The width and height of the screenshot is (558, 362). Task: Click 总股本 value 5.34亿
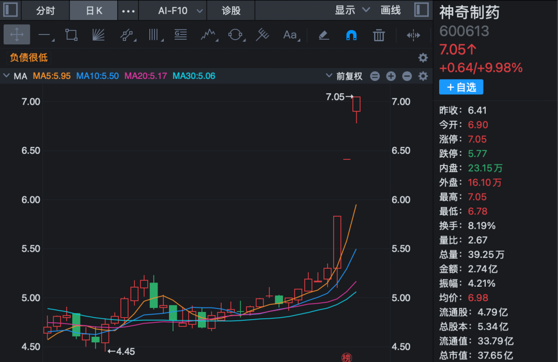492,326
